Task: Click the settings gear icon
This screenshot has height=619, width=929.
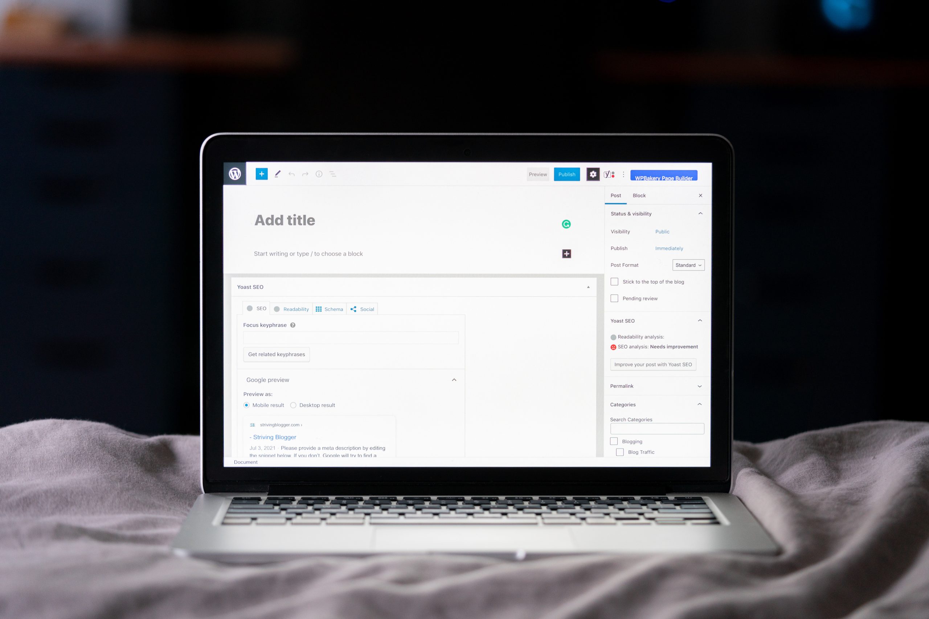Action: tap(592, 173)
